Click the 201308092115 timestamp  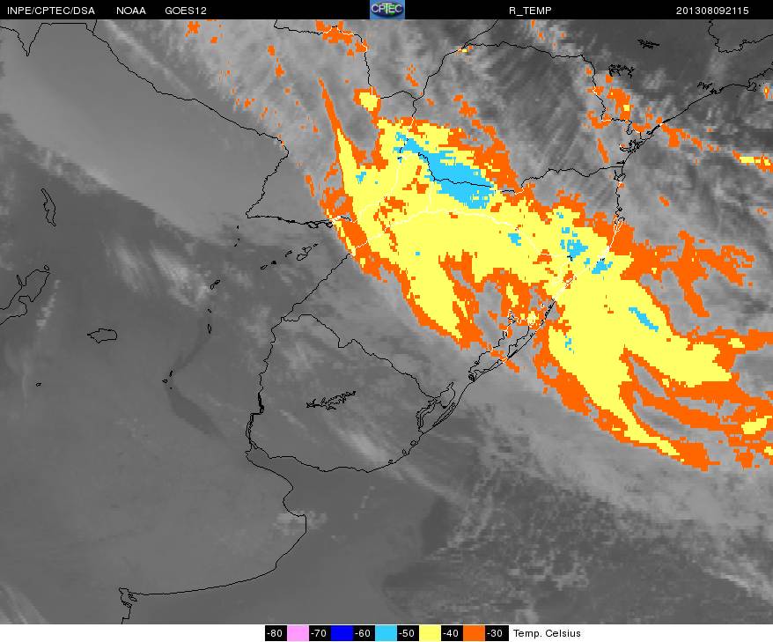click(x=712, y=11)
